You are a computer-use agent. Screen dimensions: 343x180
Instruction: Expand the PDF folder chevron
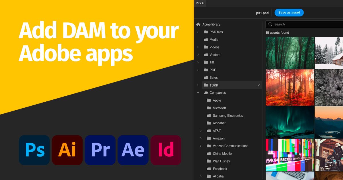point(198,70)
